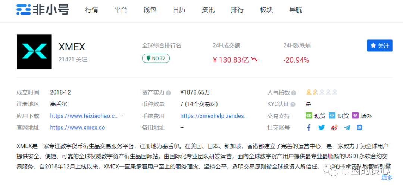Open the 行情 menu

[x=91, y=10]
